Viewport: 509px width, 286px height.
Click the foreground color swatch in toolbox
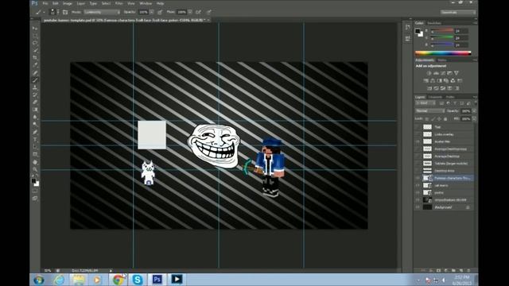[33, 181]
